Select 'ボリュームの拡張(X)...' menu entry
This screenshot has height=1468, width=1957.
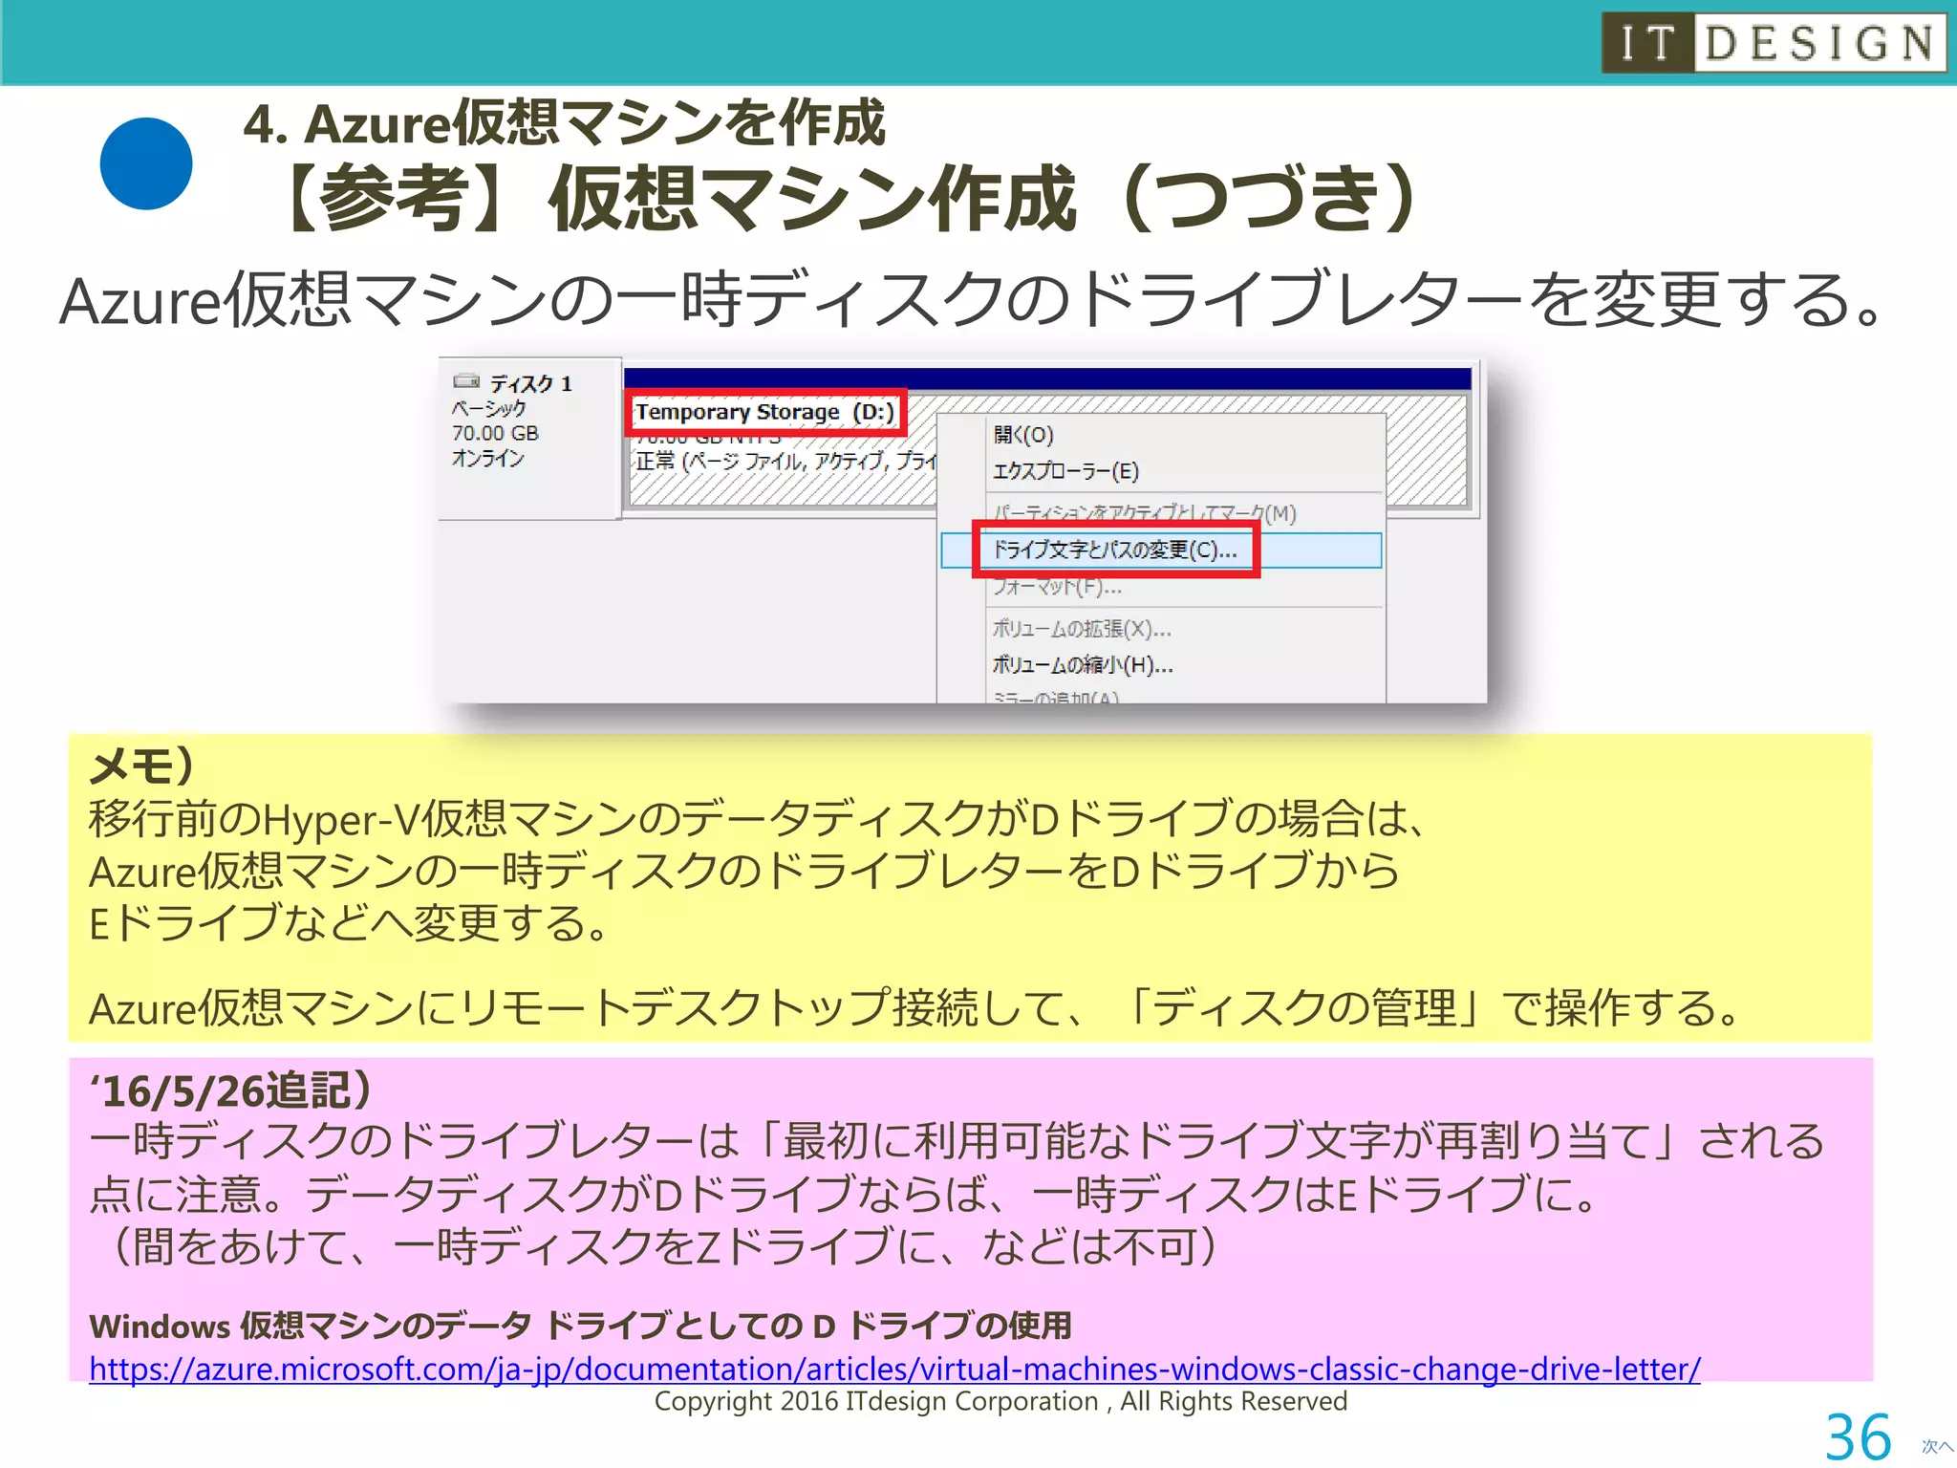1081,629
